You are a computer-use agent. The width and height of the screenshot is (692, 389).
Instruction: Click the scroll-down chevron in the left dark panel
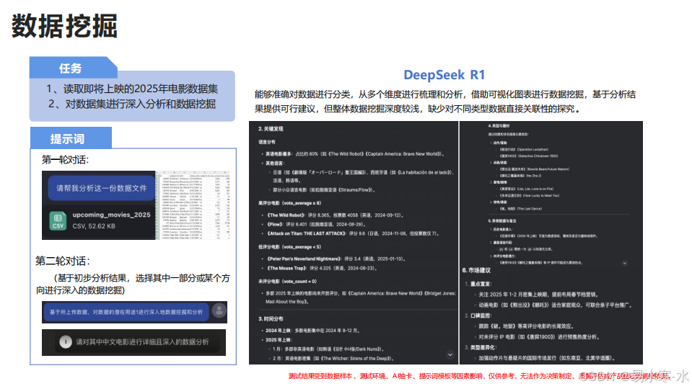pos(450,354)
